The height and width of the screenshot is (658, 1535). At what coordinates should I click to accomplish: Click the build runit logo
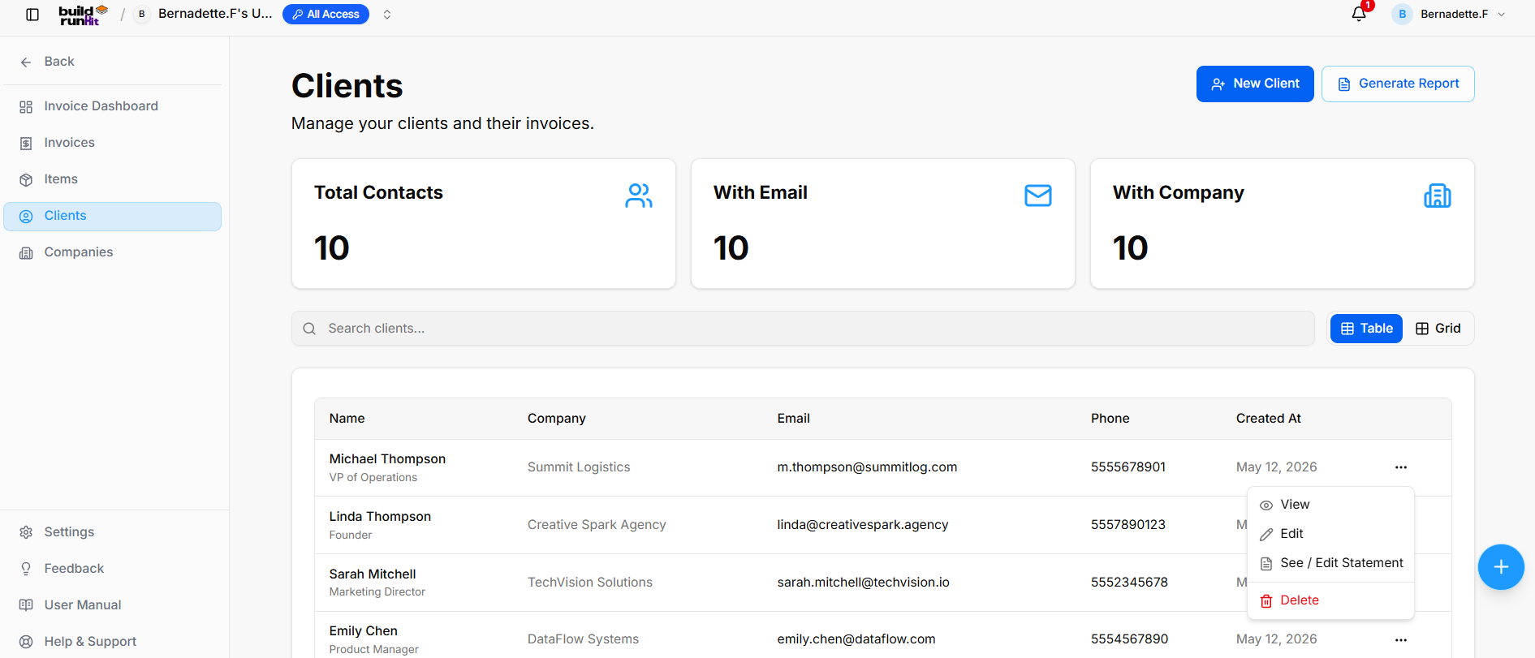tap(84, 15)
